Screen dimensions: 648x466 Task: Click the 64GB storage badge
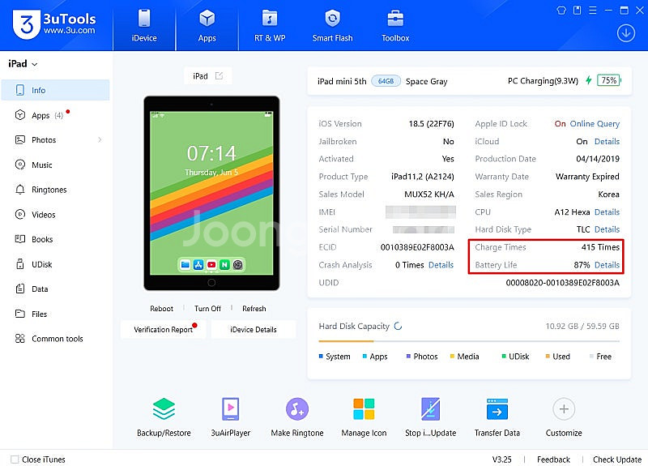386,81
